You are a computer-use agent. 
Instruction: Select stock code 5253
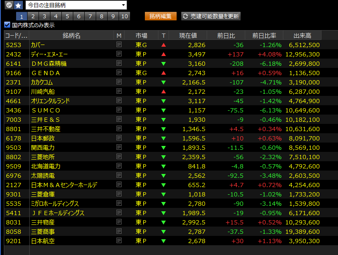click(x=14, y=45)
